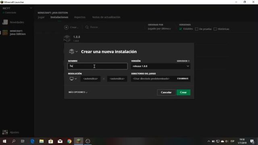Select Minecraft Java Edition in the sidebar
The image size is (258, 145).
coord(14,33)
